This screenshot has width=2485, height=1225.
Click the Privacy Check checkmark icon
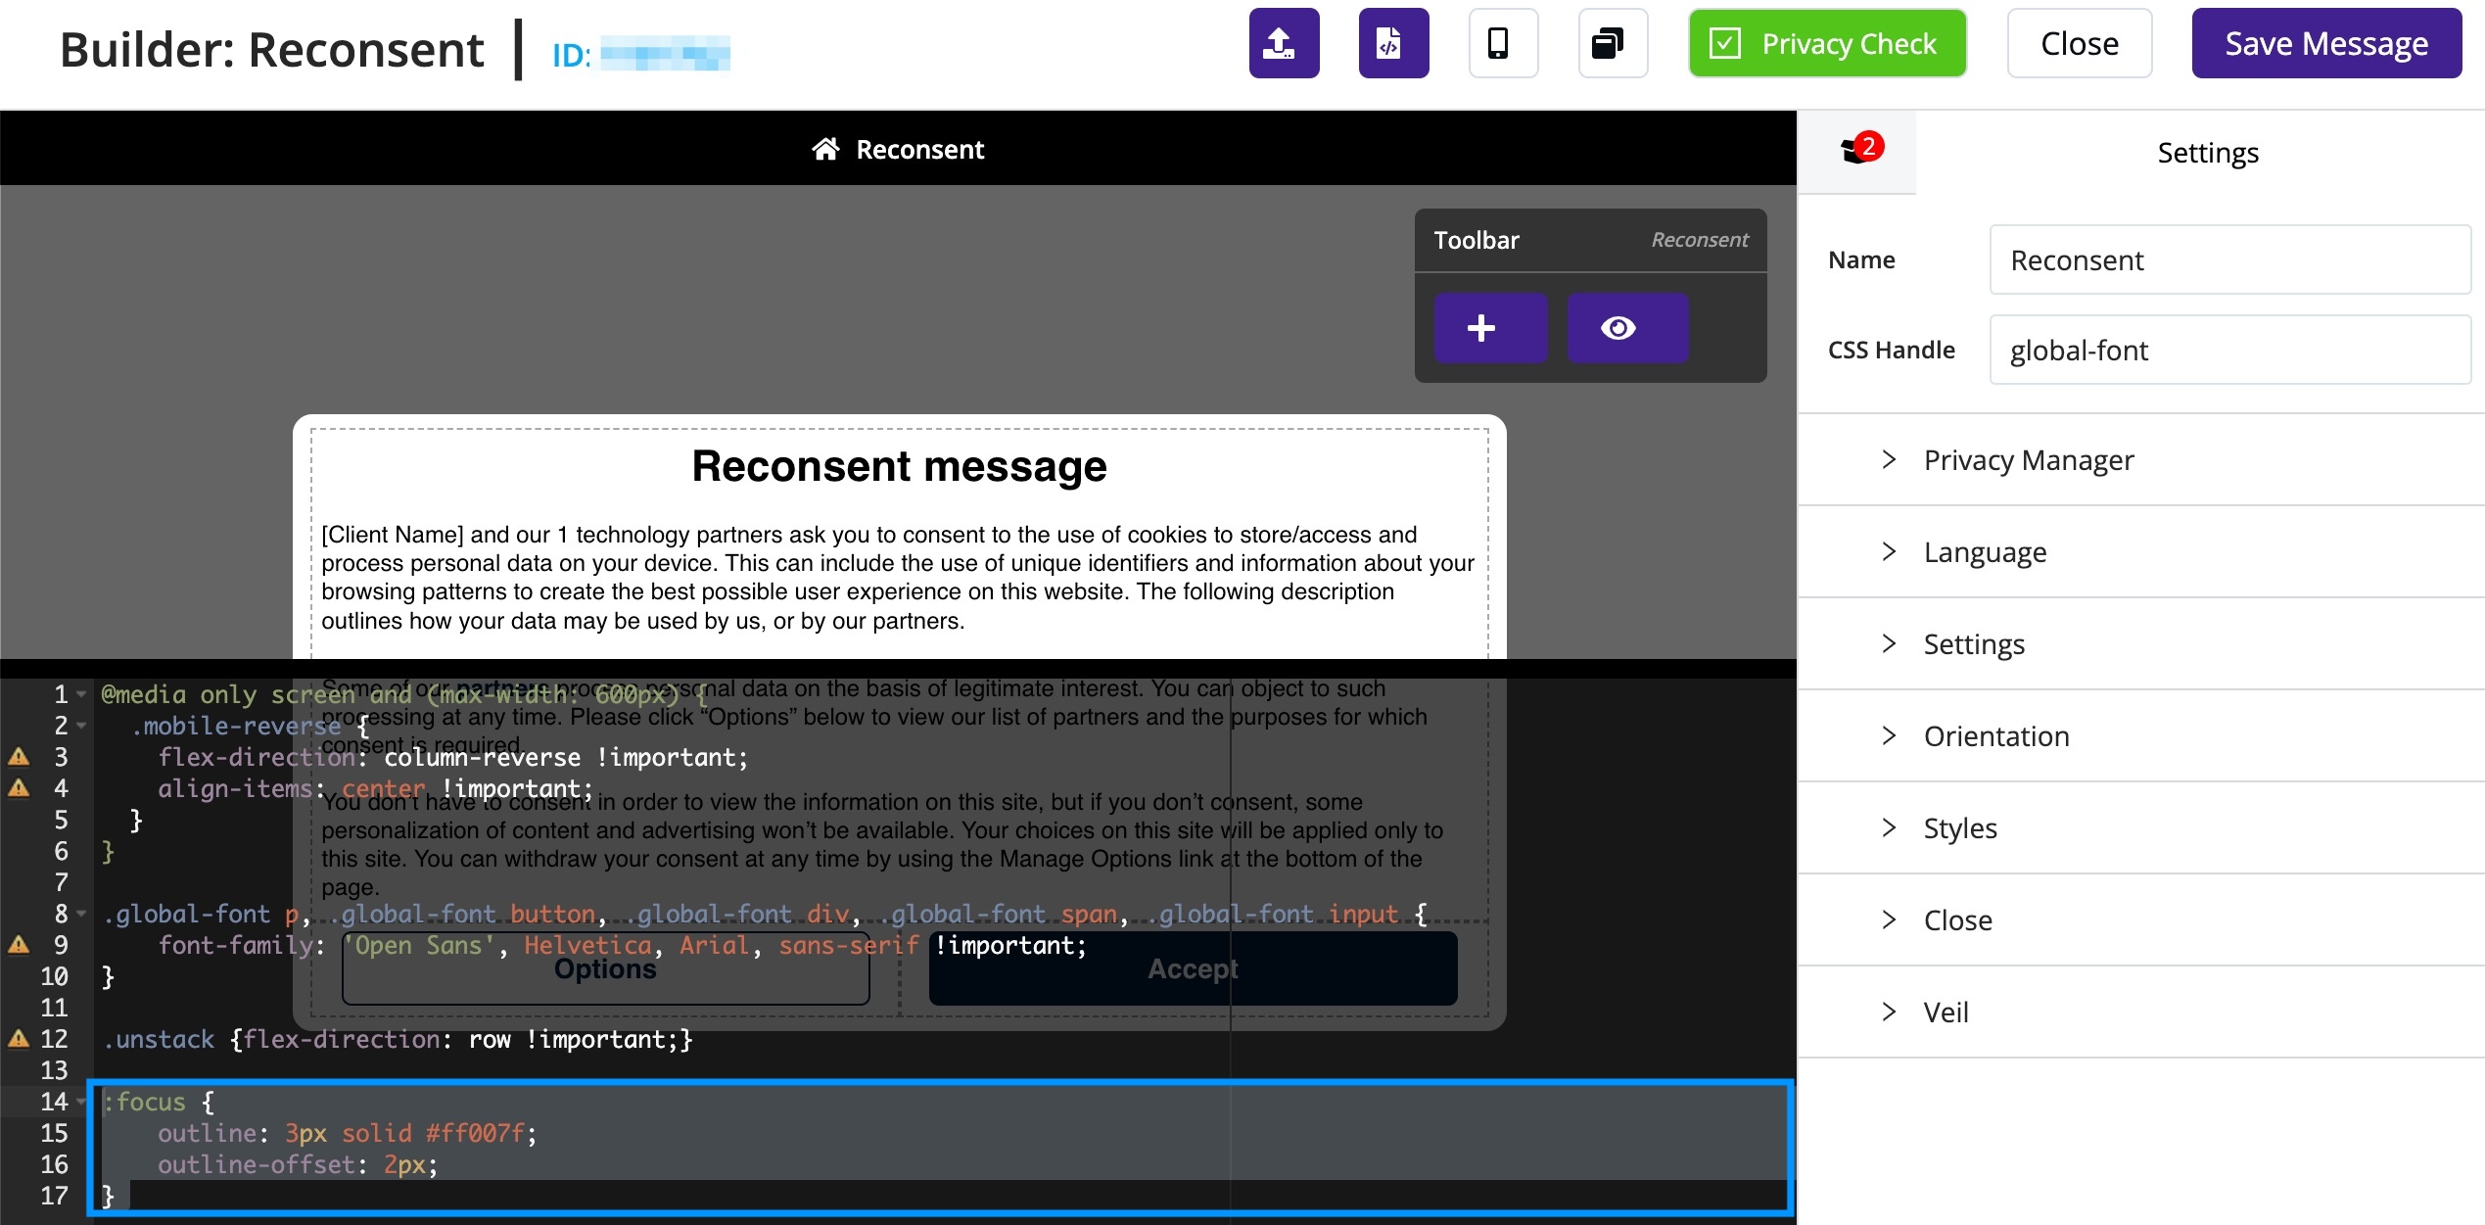pyautogui.click(x=1724, y=43)
